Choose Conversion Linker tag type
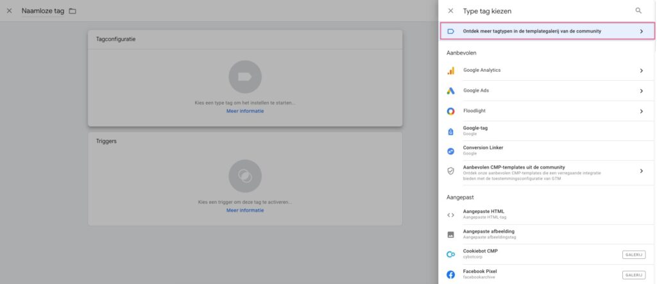 click(x=547, y=151)
